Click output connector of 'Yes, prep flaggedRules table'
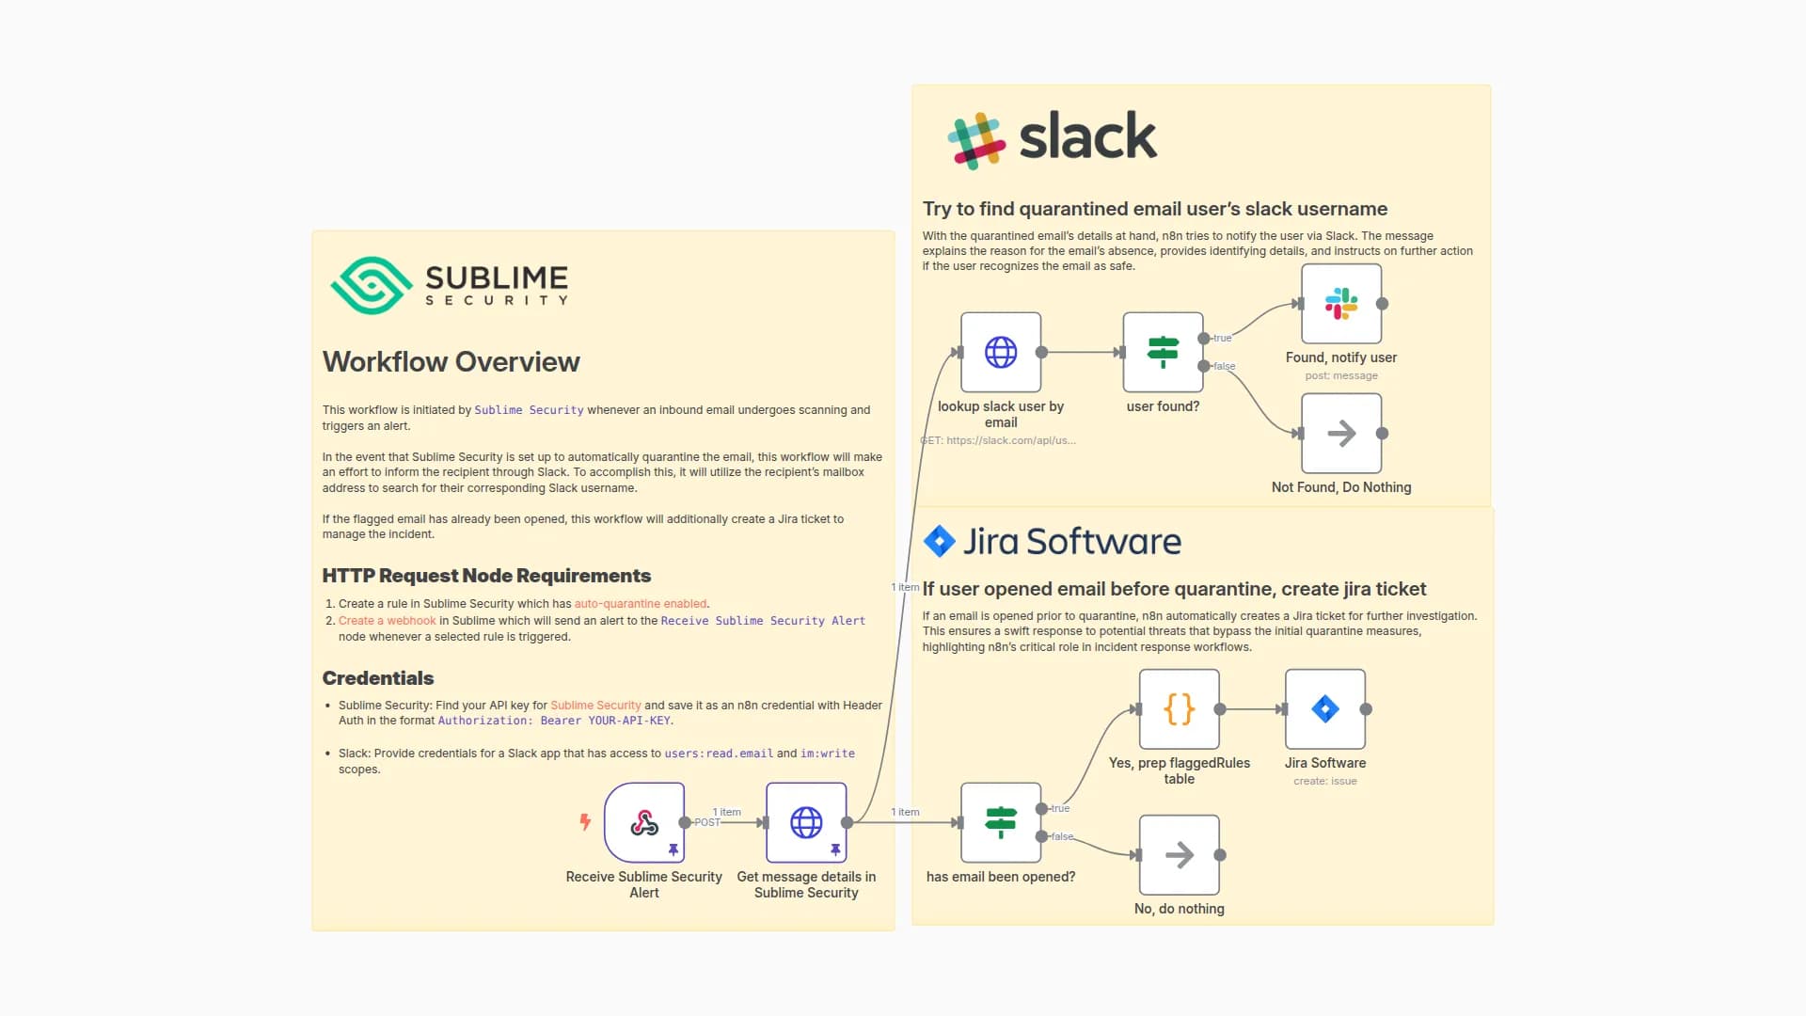Viewport: 1806px width, 1016px height. [1220, 708]
